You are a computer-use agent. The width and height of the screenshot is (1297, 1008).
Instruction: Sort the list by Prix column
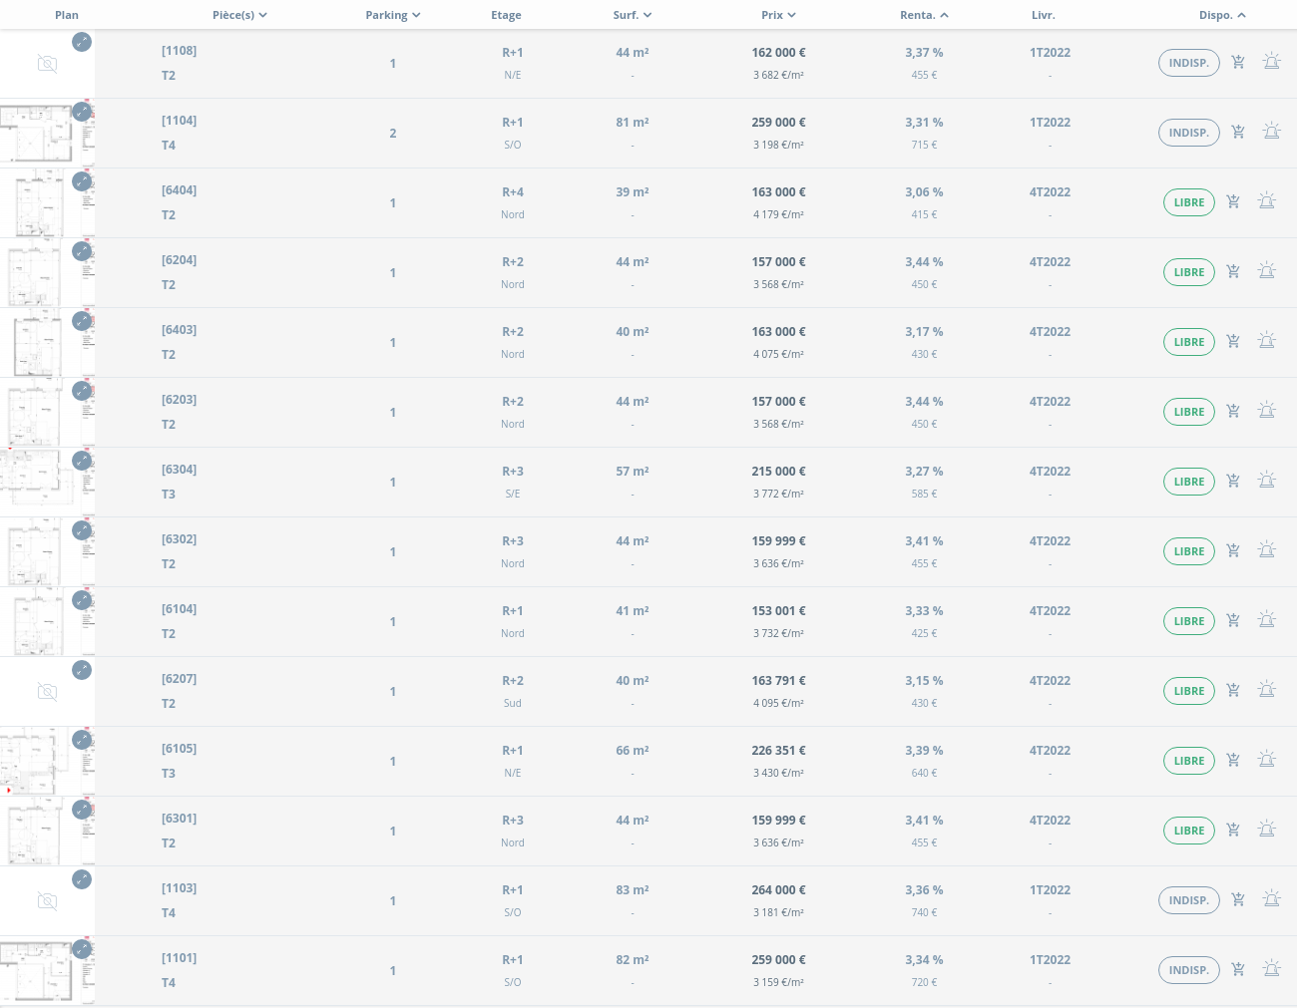pos(778,15)
